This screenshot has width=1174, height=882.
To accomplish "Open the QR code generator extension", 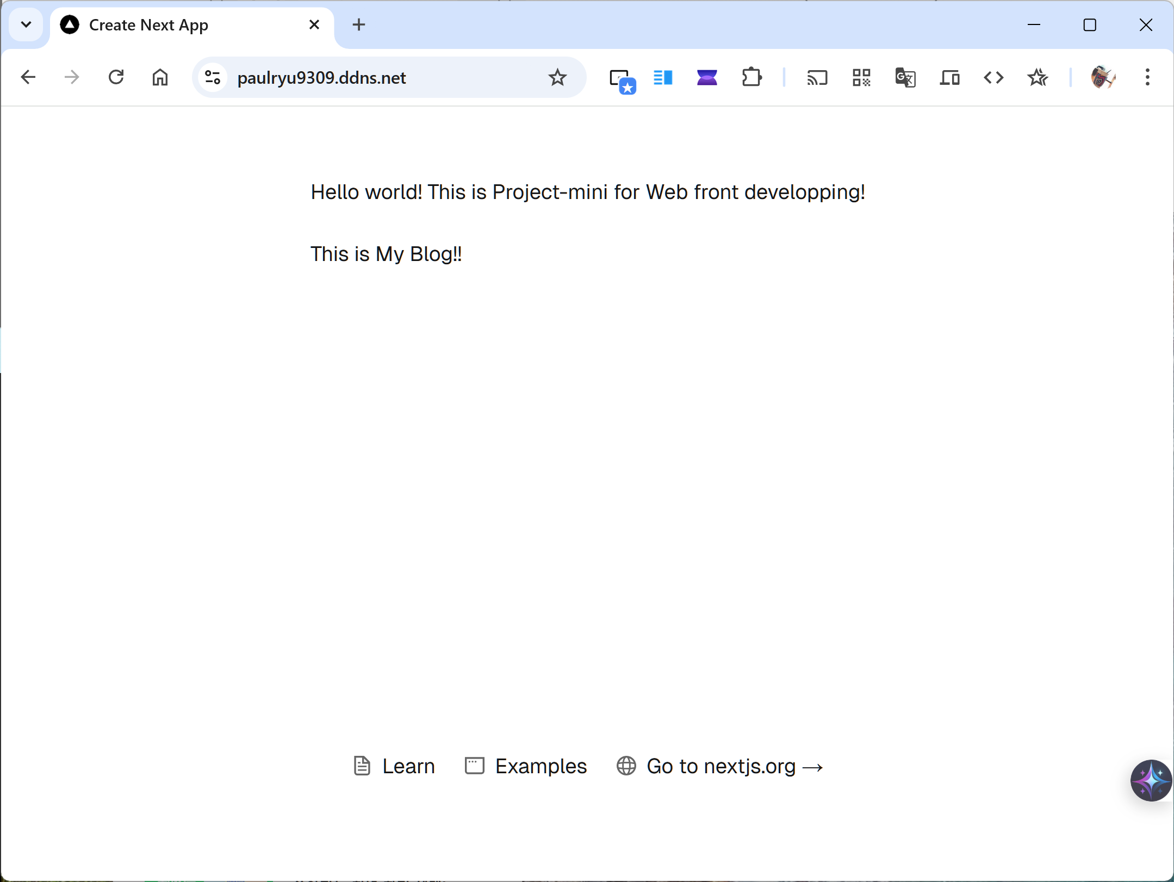I will coord(861,78).
